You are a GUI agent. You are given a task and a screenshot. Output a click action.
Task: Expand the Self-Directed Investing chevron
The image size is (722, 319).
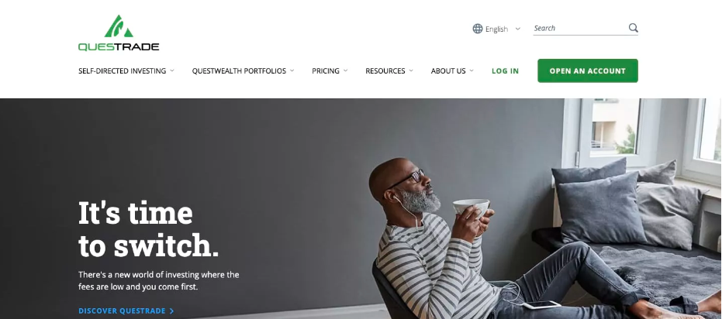point(172,70)
